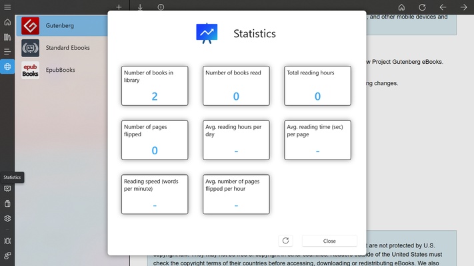Viewport: 474px width, 266px height.
Task: Click the Avg. reading time per page card
Action: 318,140
